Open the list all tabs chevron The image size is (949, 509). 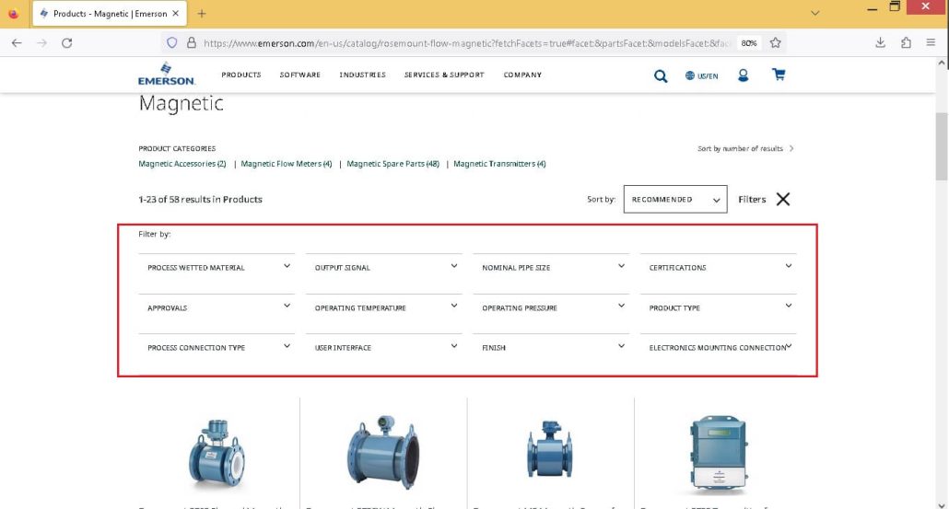click(815, 13)
